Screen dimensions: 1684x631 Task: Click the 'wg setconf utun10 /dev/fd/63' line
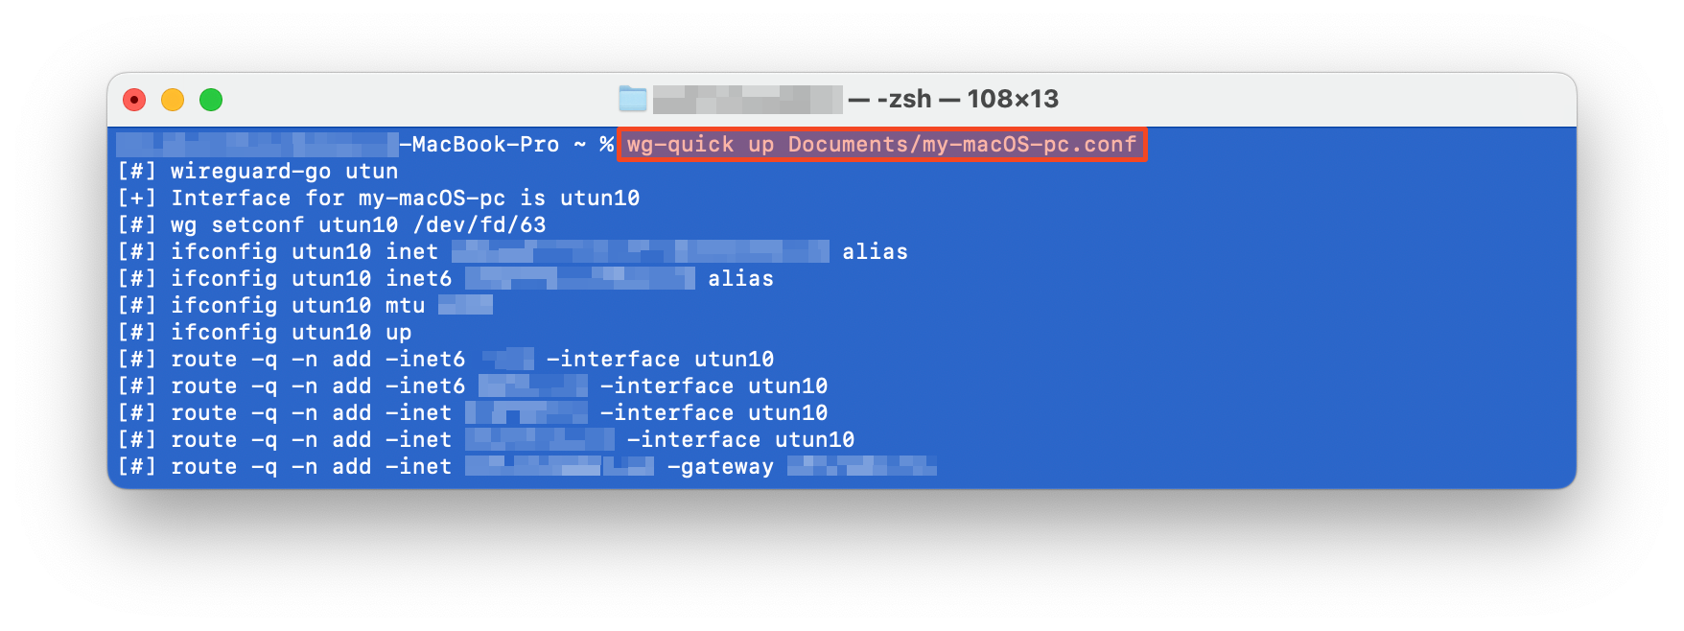click(x=331, y=225)
